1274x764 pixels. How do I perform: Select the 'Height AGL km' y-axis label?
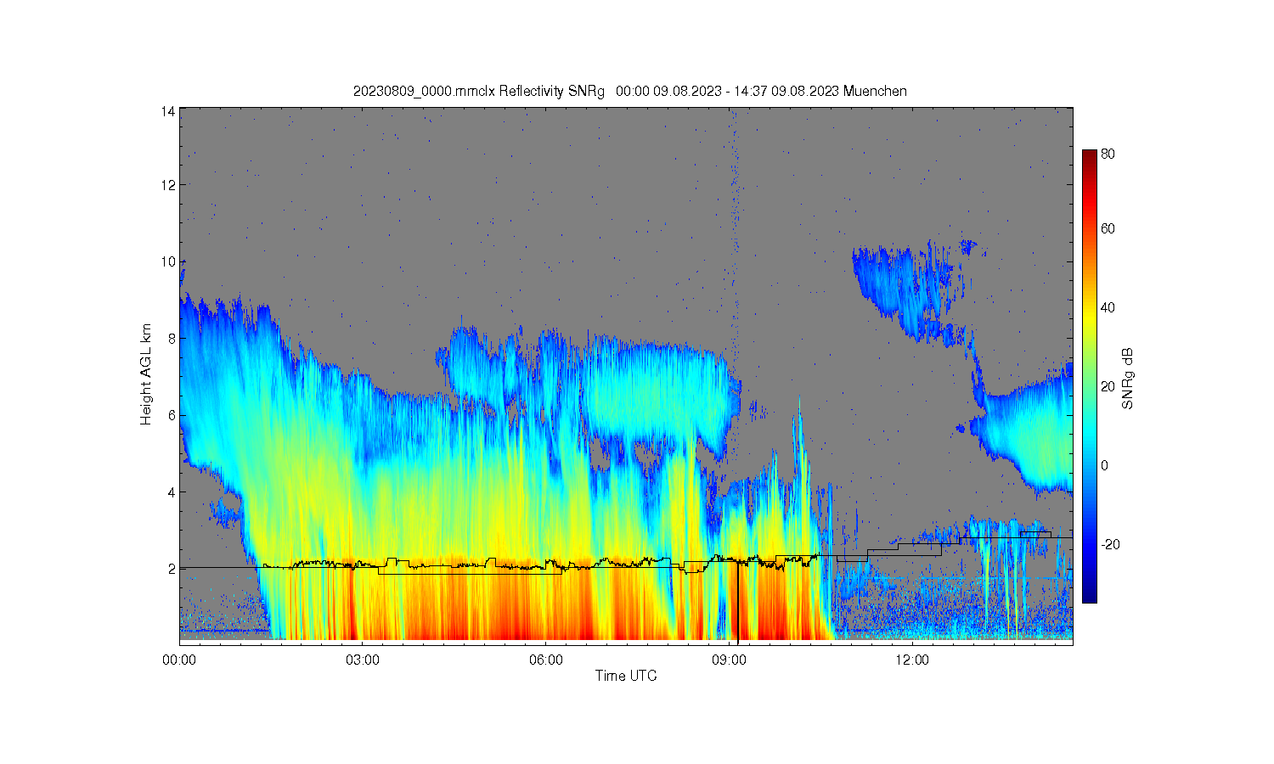[x=146, y=374]
